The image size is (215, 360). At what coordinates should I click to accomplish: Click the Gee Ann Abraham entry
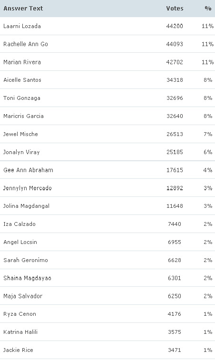tap(28, 170)
